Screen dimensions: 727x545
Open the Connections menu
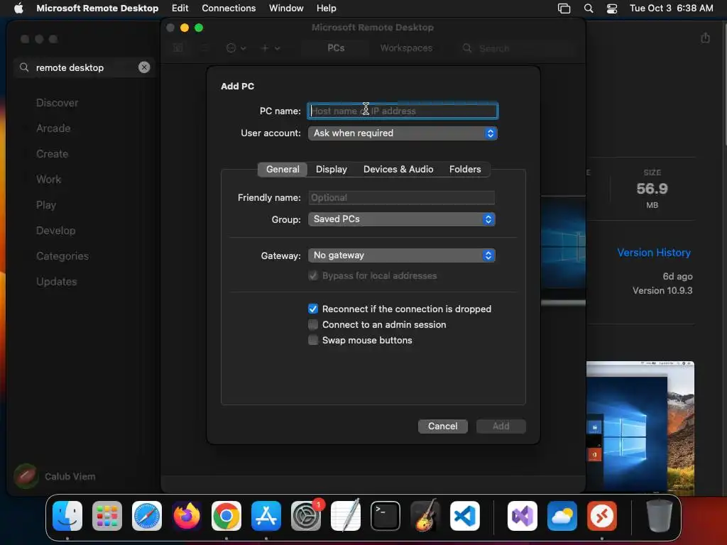[229, 8]
